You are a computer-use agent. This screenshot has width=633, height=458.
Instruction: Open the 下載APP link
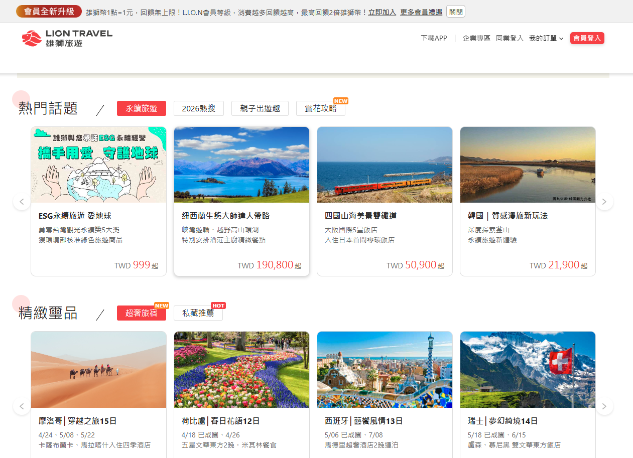tap(434, 38)
